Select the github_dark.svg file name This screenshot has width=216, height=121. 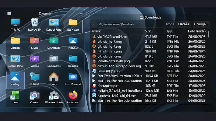pos(109,56)
